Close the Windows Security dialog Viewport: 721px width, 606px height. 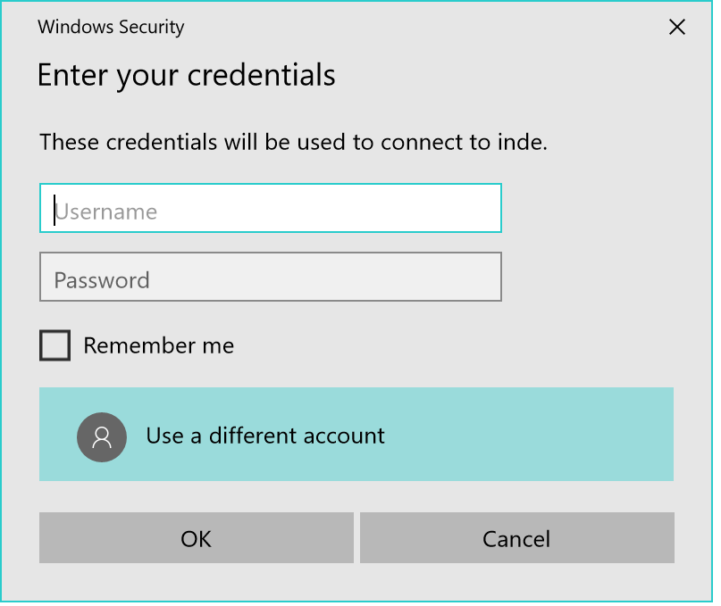677,27
